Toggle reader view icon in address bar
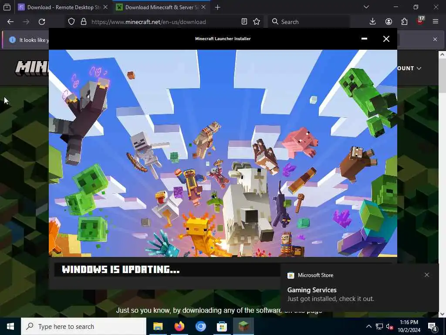The height and width of the screenshot is (335, 446). (x=244, y=22)
